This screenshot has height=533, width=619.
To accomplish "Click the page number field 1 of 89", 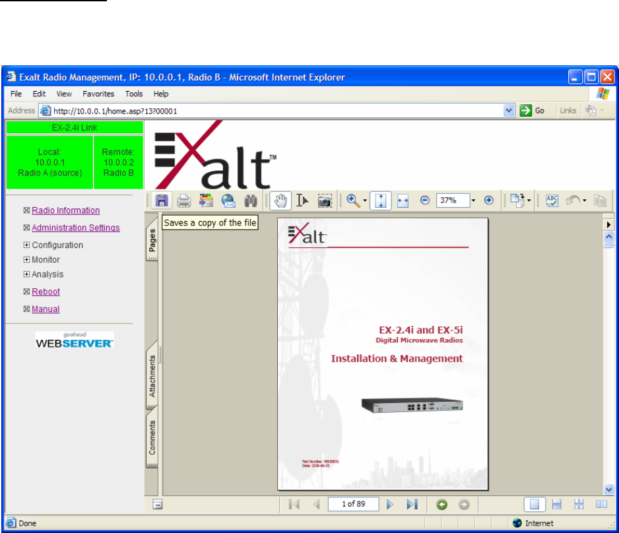I will (x=353, y=504).
